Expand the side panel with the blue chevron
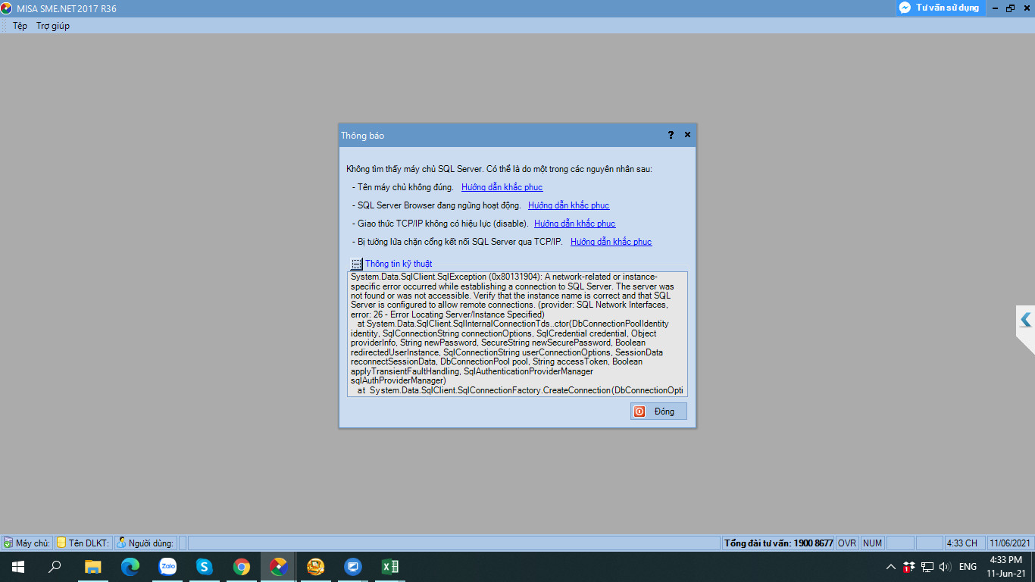This screenshot has height=582, width=1035. pos(1025,321)
